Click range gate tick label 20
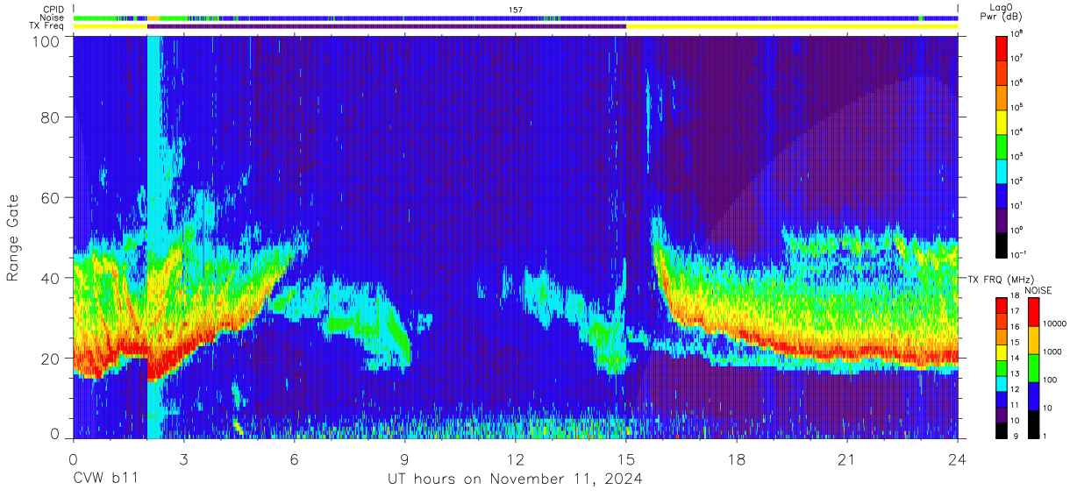 point(48,358)
